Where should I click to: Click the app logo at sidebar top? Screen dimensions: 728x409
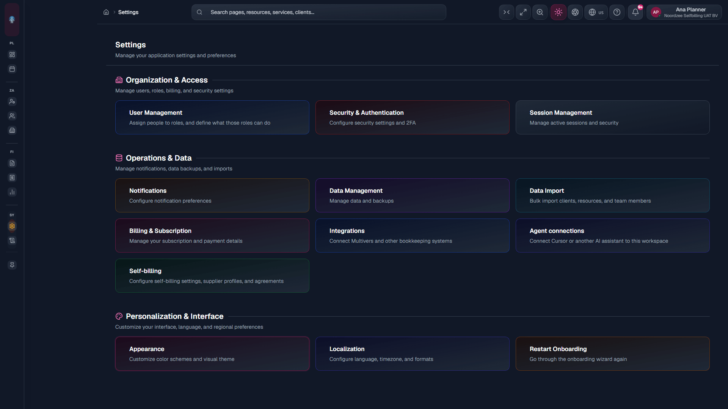point(12,20)
